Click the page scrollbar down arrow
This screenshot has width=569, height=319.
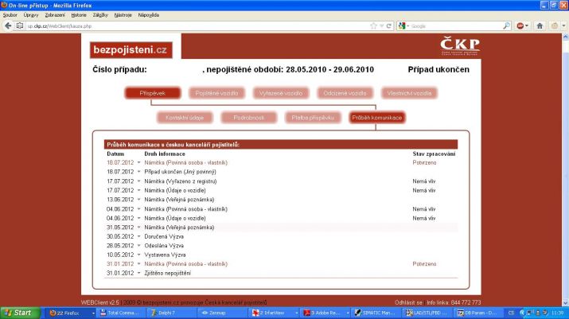[x=565, y=303]
